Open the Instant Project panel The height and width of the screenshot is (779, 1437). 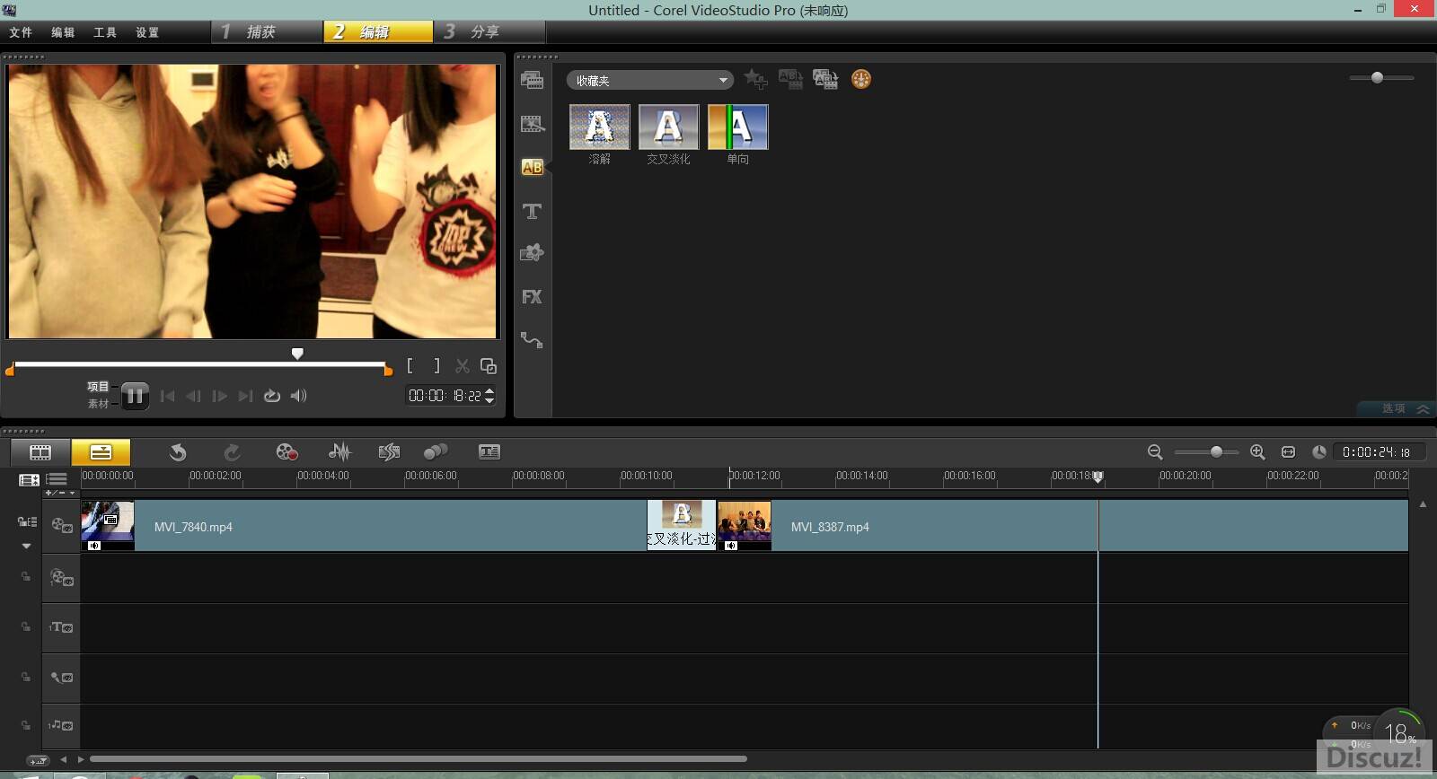532,124
